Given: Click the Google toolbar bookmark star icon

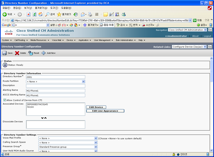Looking at the screenshot, I should coord(85,25).
